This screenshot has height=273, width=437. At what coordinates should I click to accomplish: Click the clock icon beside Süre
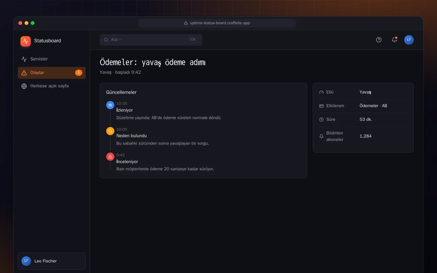pyautogui.click(x=321, y=119)
